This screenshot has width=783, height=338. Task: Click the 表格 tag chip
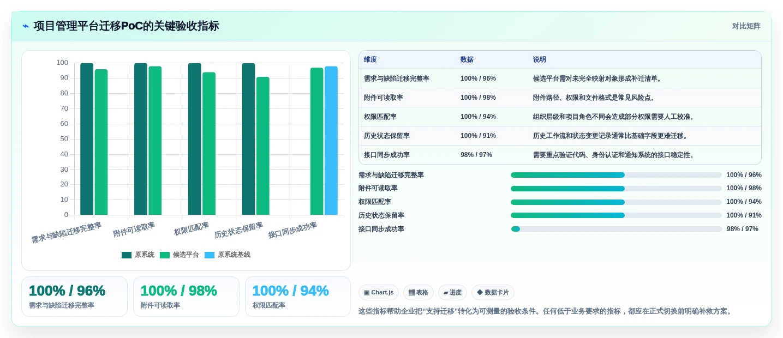(x=419, y=293)
